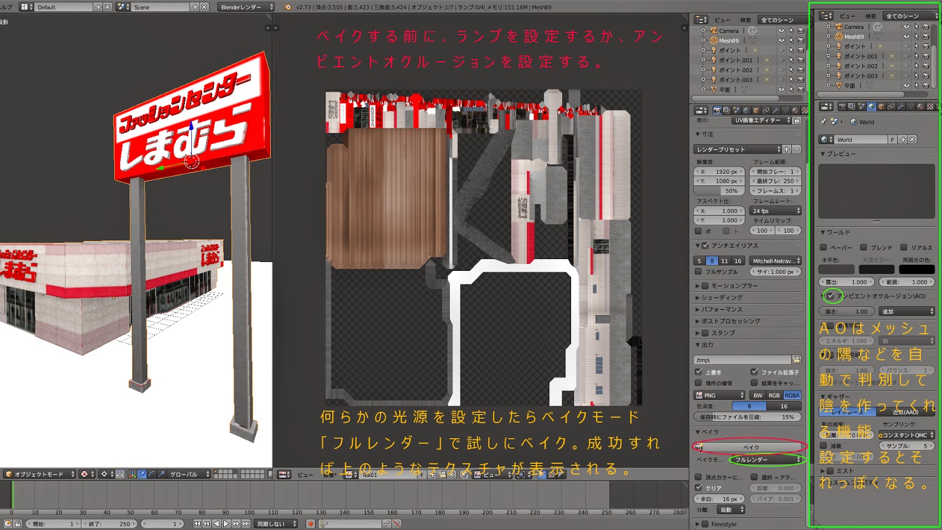The height and width of the screenshot is (530, 942).
Task: Open the オブジェクトモード mode dropdown
Action: 39,474
